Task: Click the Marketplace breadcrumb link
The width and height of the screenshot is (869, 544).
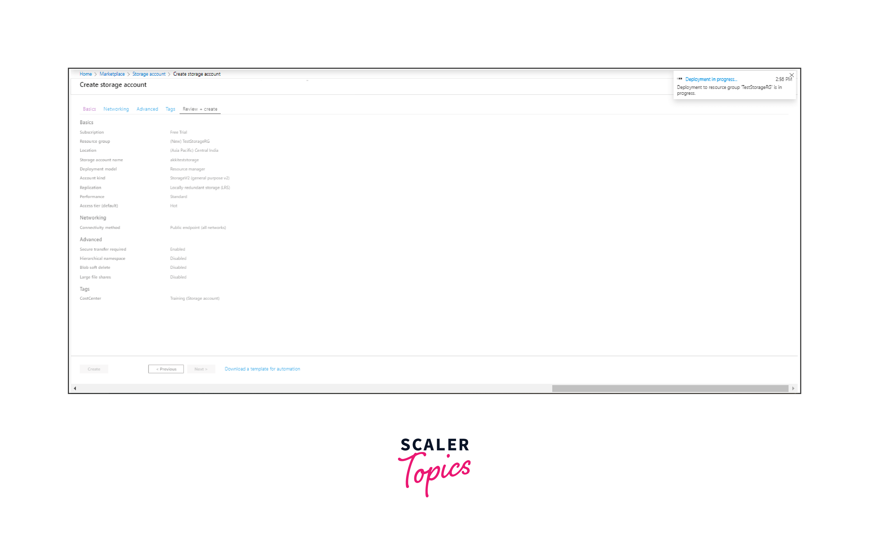Action: click(112, 73)
